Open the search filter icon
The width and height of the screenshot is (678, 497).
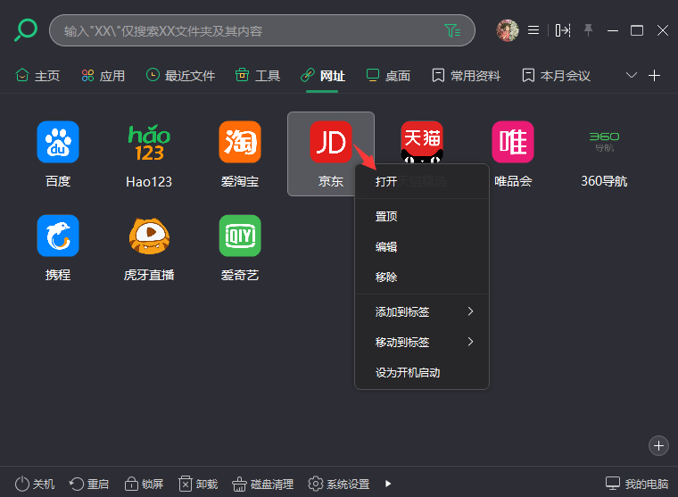point(452,30)
